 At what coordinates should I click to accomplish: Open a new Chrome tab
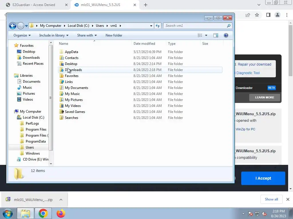click(146, 5)
